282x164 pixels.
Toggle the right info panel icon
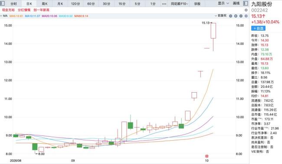[246, 3]
